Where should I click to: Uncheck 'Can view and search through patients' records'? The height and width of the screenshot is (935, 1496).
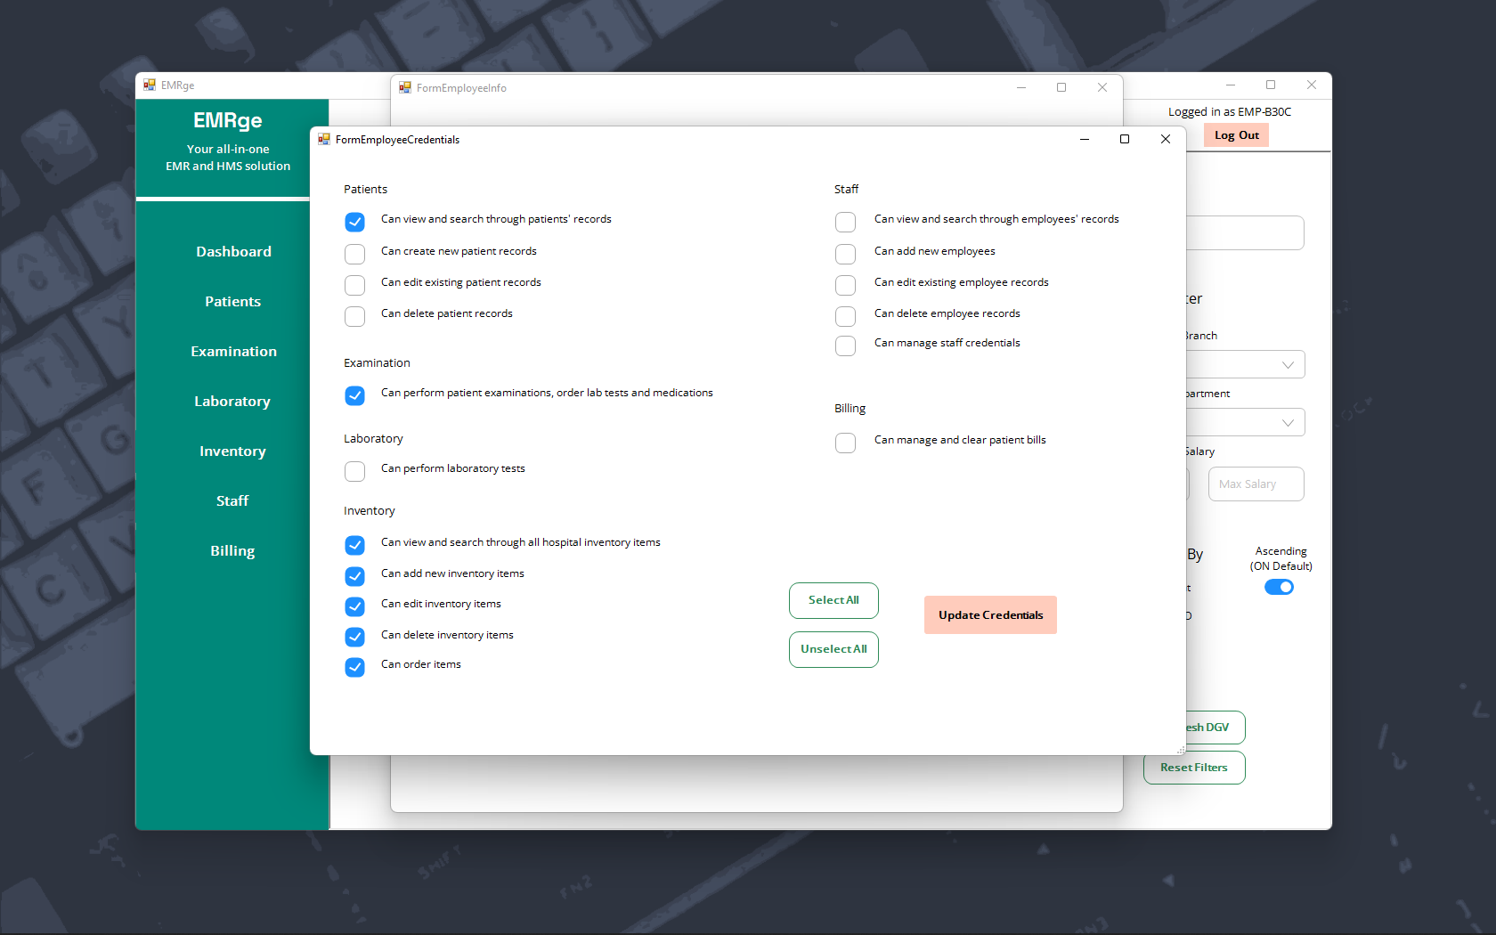point(354,222)
